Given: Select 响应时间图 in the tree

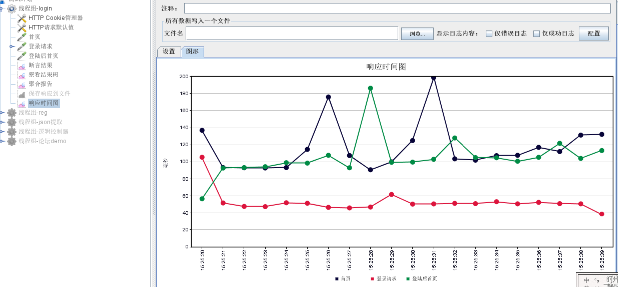Looking at the screenshot, I should (x=44, y=103).
